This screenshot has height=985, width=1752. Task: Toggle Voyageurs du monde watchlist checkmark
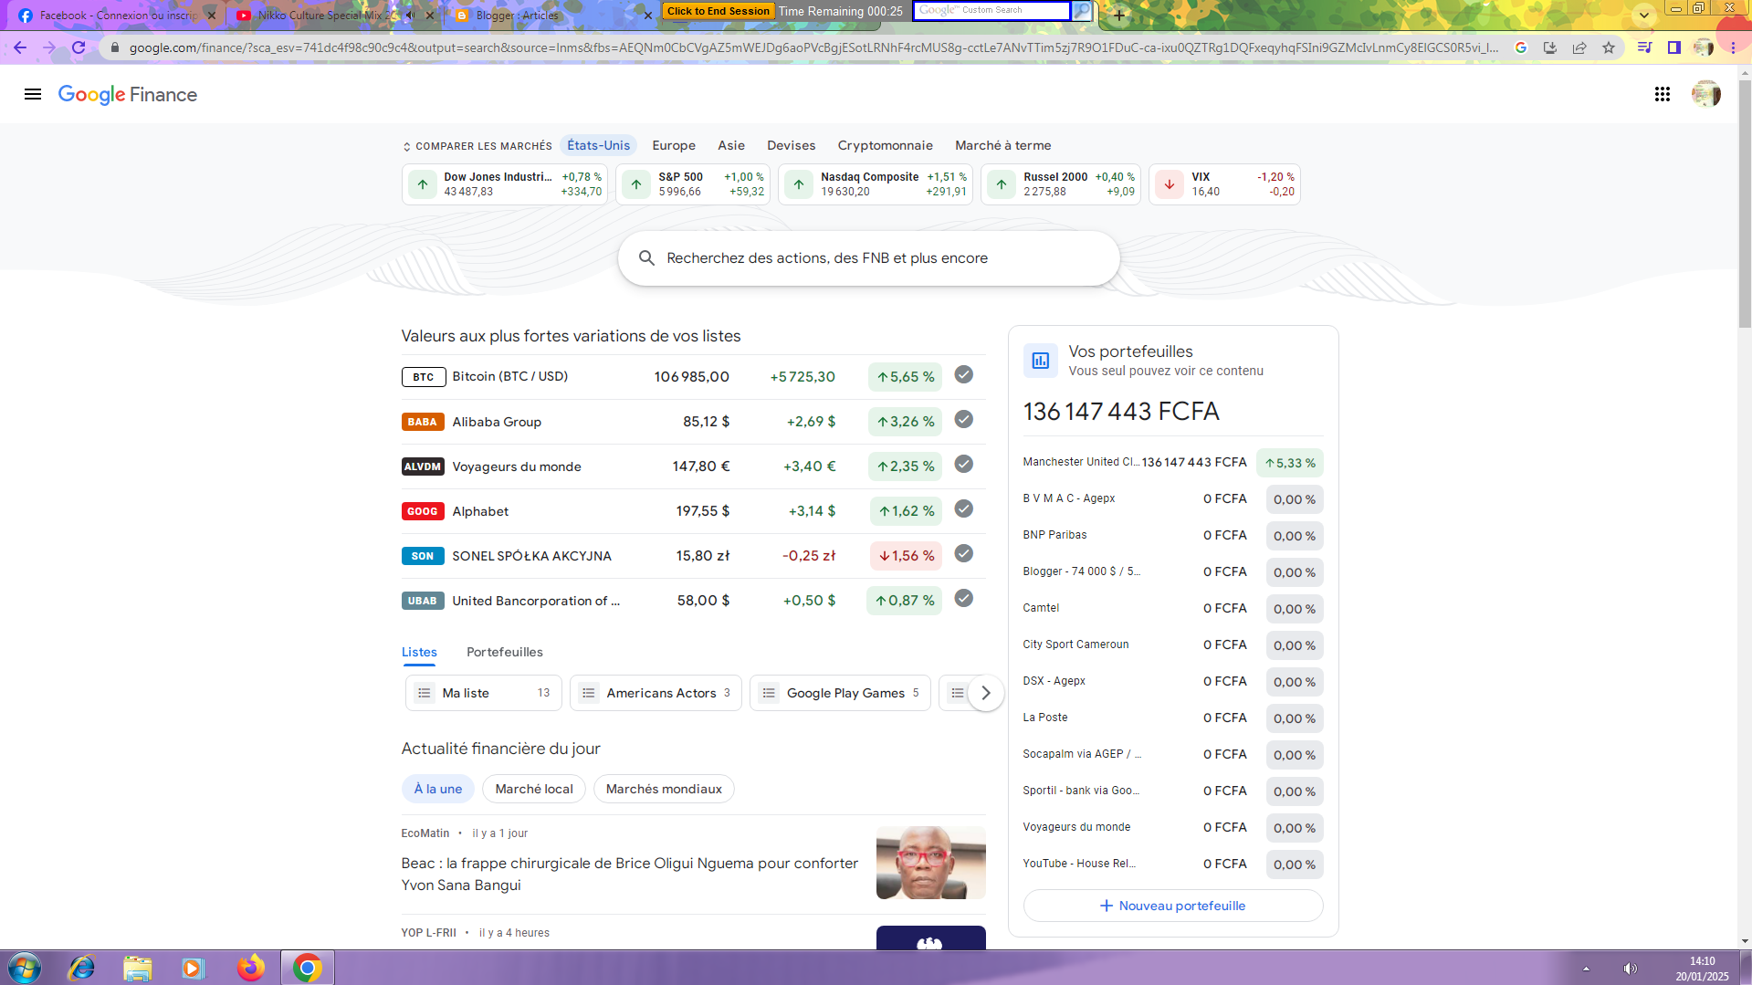(963, 464)
